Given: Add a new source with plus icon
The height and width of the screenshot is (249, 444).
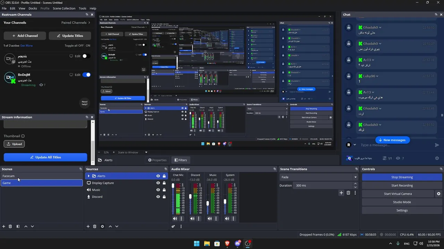Looking at the screenshot, I should click(88, 227).
